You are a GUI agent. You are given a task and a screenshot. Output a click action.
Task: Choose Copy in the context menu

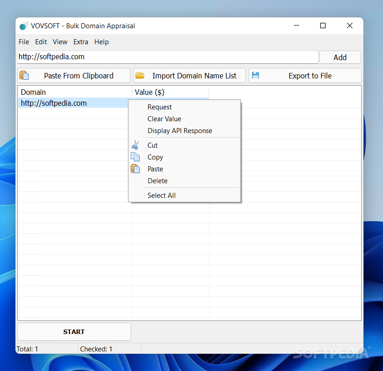(x=184, y=157)
